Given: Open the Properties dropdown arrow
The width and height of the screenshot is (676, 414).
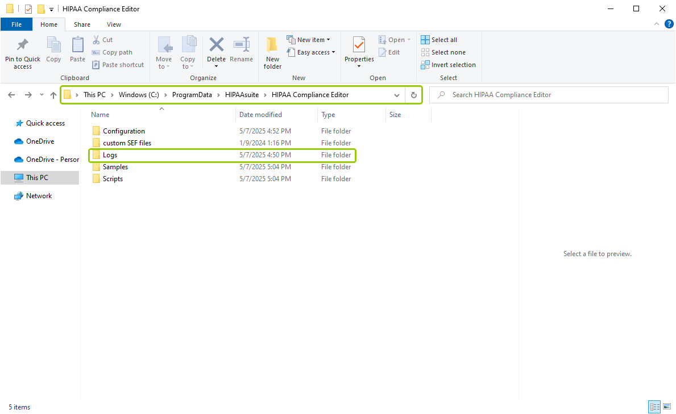Looking at the screenshot, I should 359,66.
